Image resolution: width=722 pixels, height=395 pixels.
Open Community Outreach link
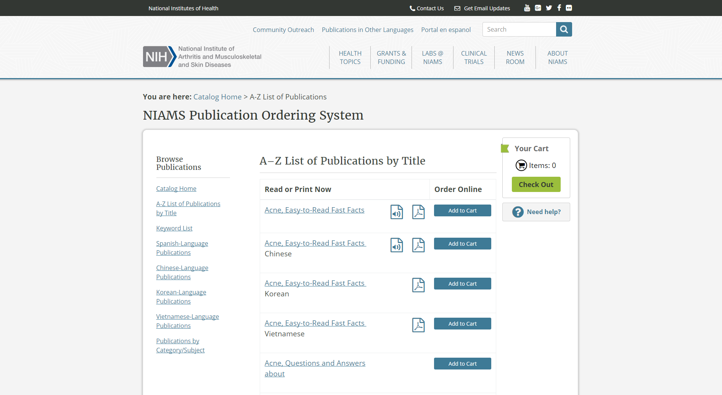283,30
